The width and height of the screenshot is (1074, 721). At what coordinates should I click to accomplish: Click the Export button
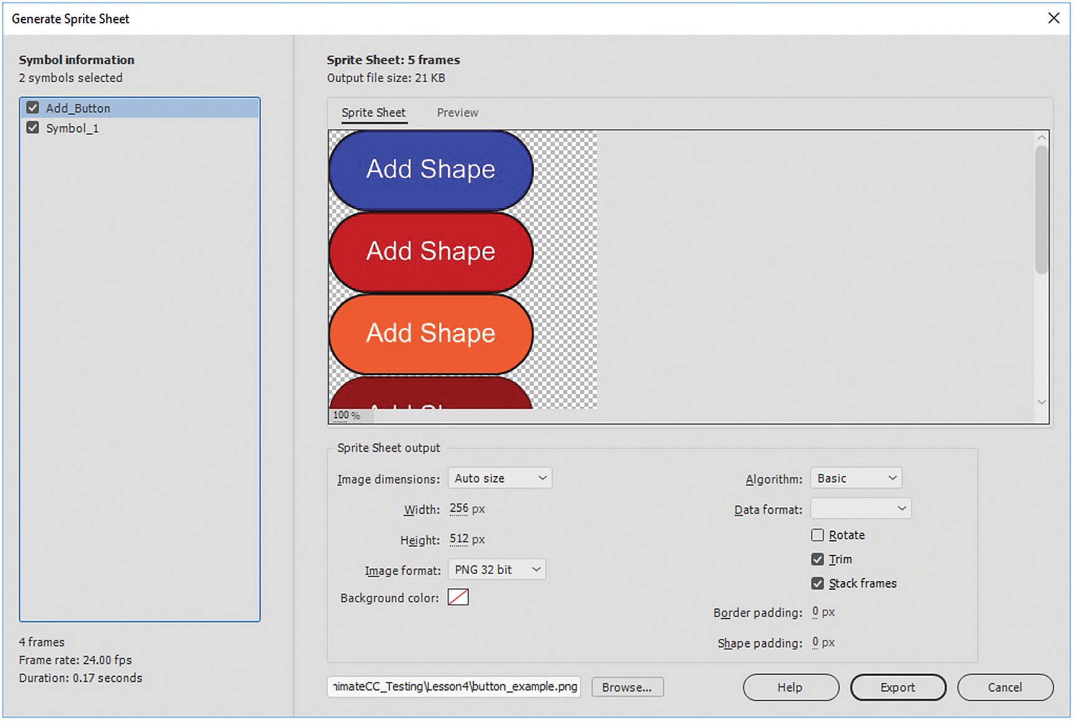[x=897, y=687]
